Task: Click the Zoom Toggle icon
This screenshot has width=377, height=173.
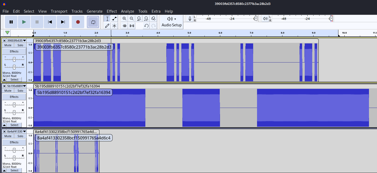Action: tap(154, 19)
